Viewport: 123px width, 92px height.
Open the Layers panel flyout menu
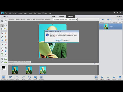(122, 20)
